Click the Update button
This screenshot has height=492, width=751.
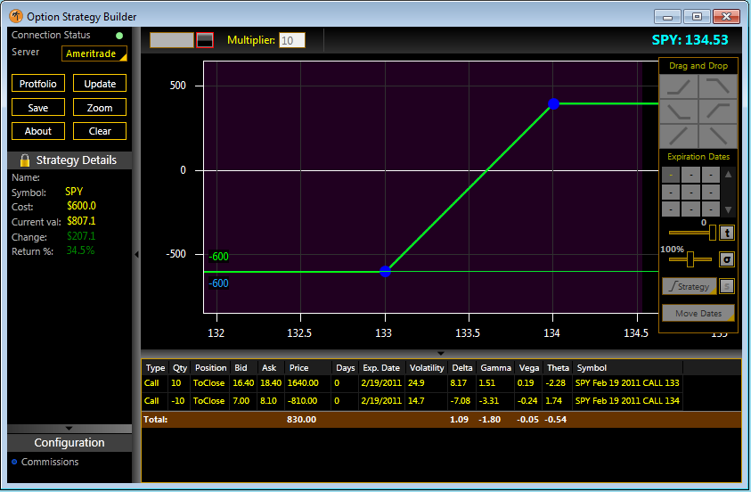pyautogui.click(x=100, y=84)
